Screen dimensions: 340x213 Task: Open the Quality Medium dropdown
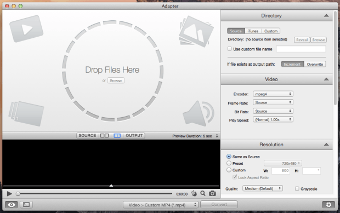(263, 188)
